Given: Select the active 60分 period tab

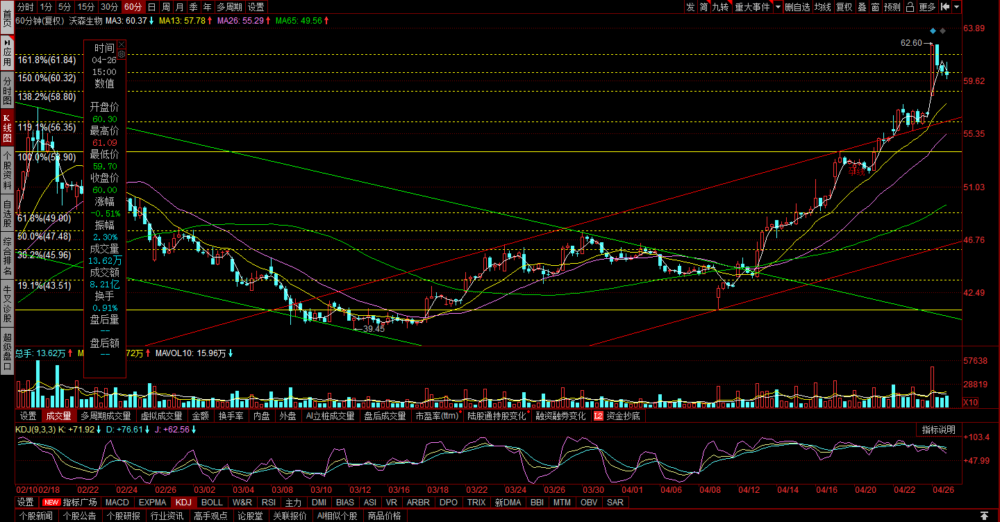Looking at the screenshot, I should pos(133,7).
